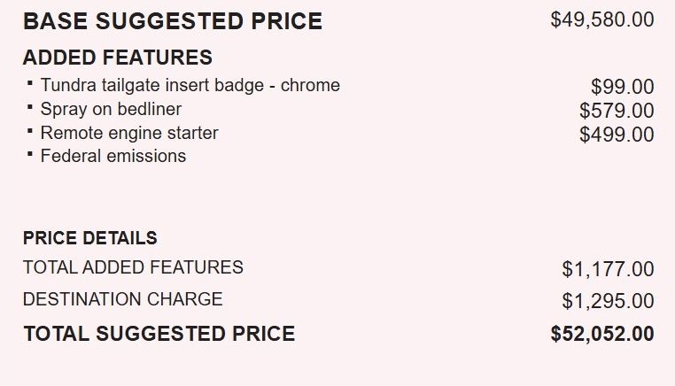Viewport: 675px width, 386px height.
Task: Click the bullet beside Spray on bedliner
Action: tap(30, 107)
